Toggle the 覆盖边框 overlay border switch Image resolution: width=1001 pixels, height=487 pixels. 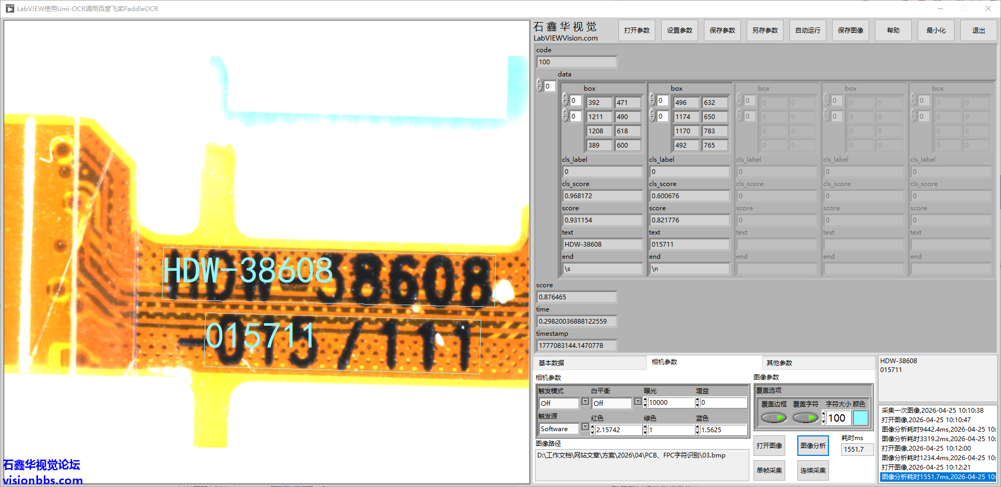click(x=774, y=418)
